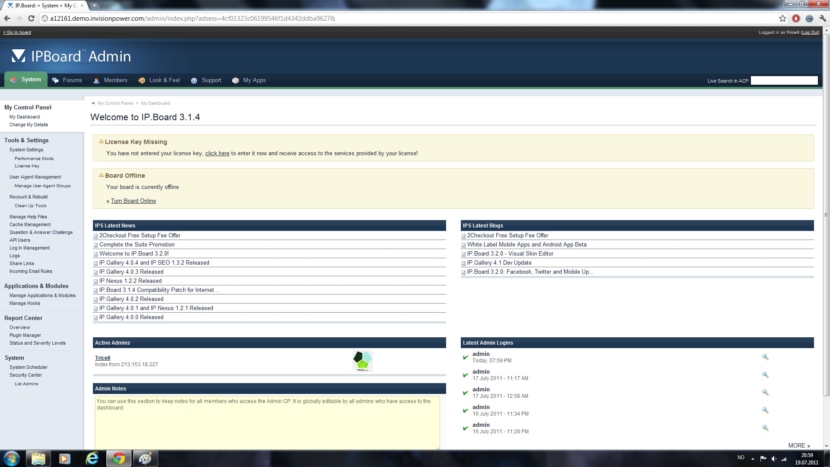Viewport: 830px width, 467px height.
Task: Open 'IP.Nexus 1.2.2 Released' news item
Action: (x=131, y=281)
